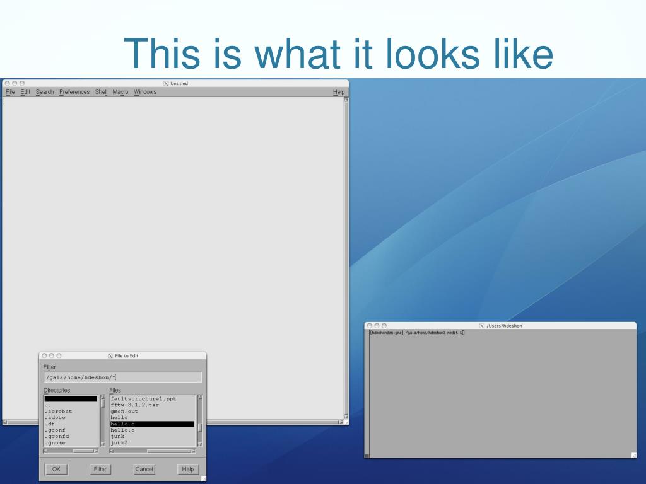Select the .gconfd directory
This screenshot has height=484, width=646.
coord(71,436)
